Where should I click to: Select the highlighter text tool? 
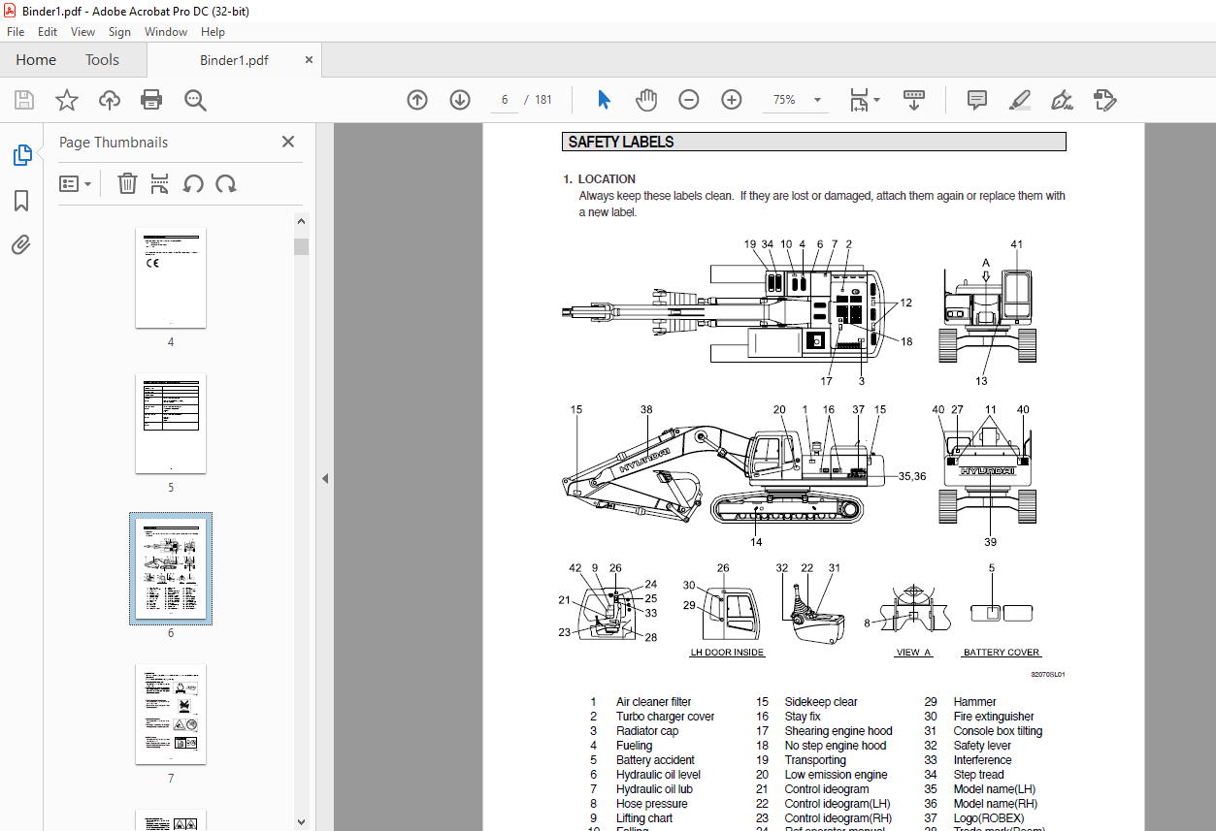1019,100
